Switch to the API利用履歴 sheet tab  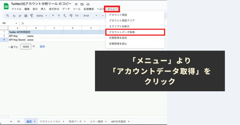[118, 121]
